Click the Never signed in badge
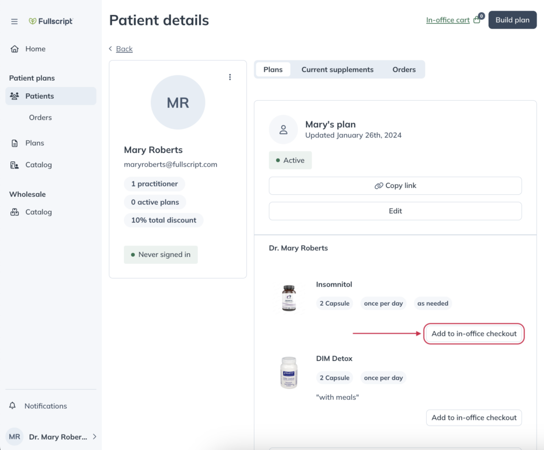Screen dimensions: 544x450 tap(160, 255)
